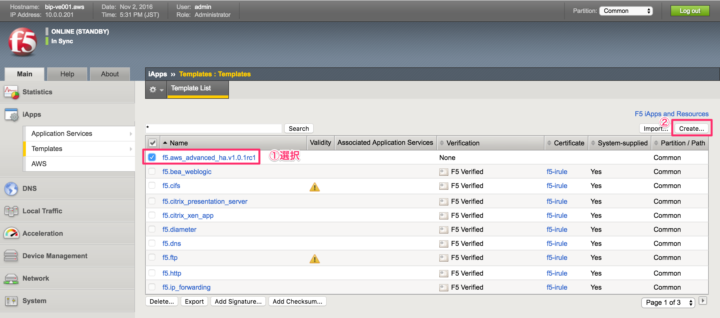Open the Partition dropdown
720x318 pixels.
coord(626,11)
